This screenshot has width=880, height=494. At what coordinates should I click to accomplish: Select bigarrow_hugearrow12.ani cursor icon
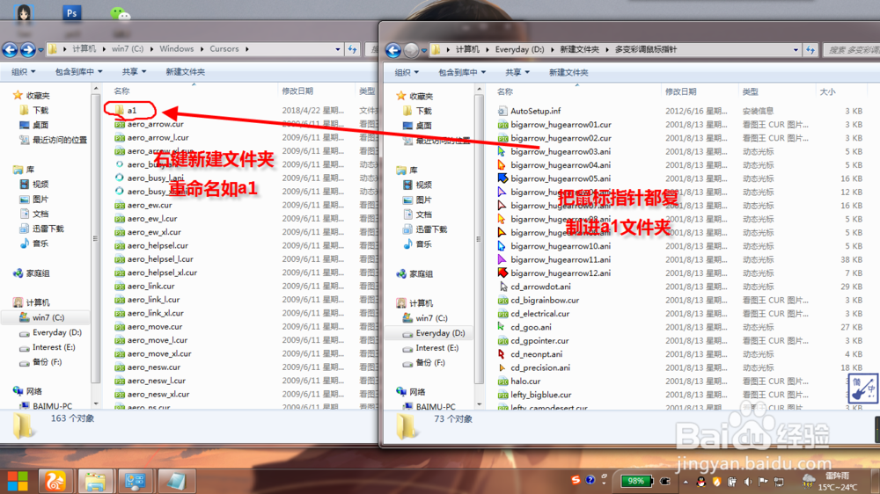502,273
